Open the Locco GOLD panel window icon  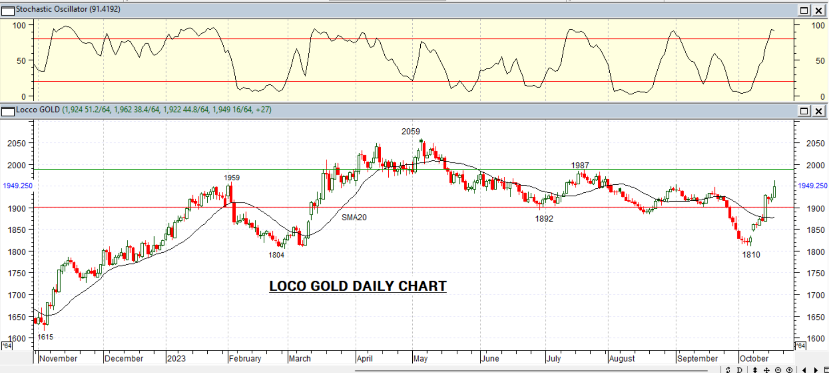click(8, 111)
